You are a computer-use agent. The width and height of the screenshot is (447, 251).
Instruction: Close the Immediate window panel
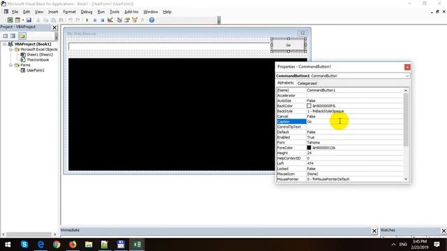pos(374,231)
